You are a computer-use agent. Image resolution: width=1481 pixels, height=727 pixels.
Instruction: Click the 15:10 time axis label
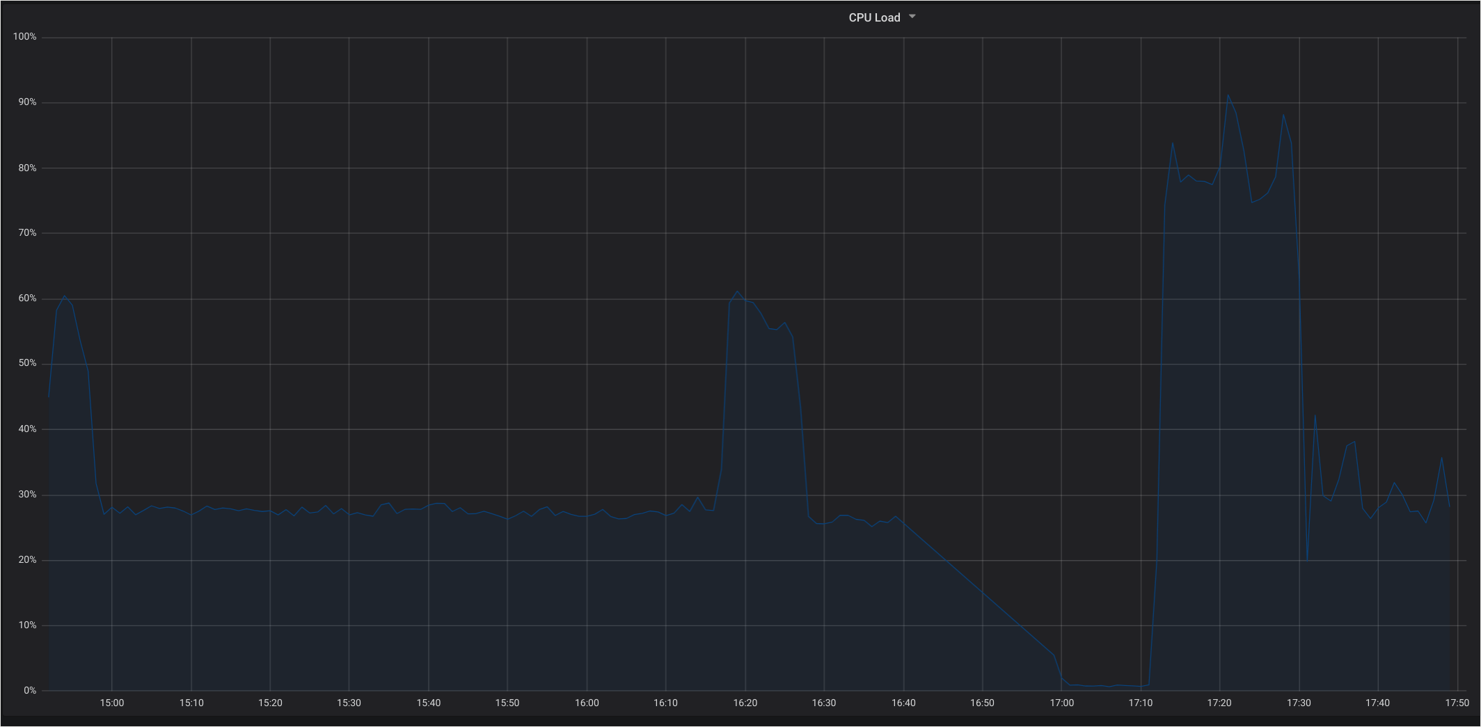[x=191, y=703]
